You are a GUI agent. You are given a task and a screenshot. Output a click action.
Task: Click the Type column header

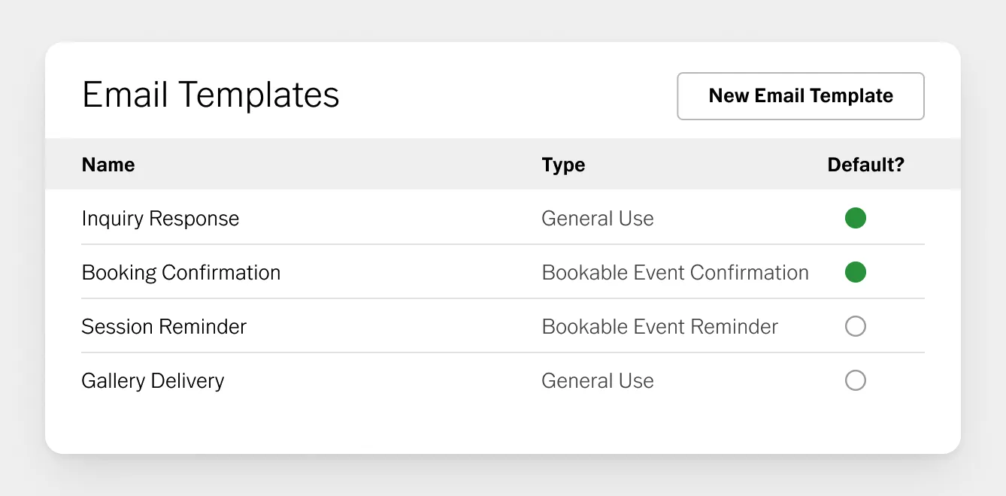tap(563, 165)
